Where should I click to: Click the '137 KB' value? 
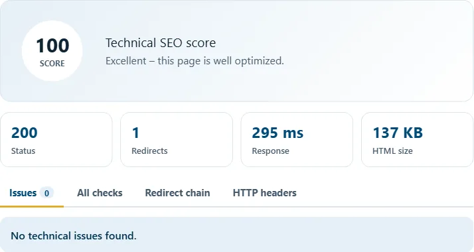pyautogui.click(x=398, y=133)
